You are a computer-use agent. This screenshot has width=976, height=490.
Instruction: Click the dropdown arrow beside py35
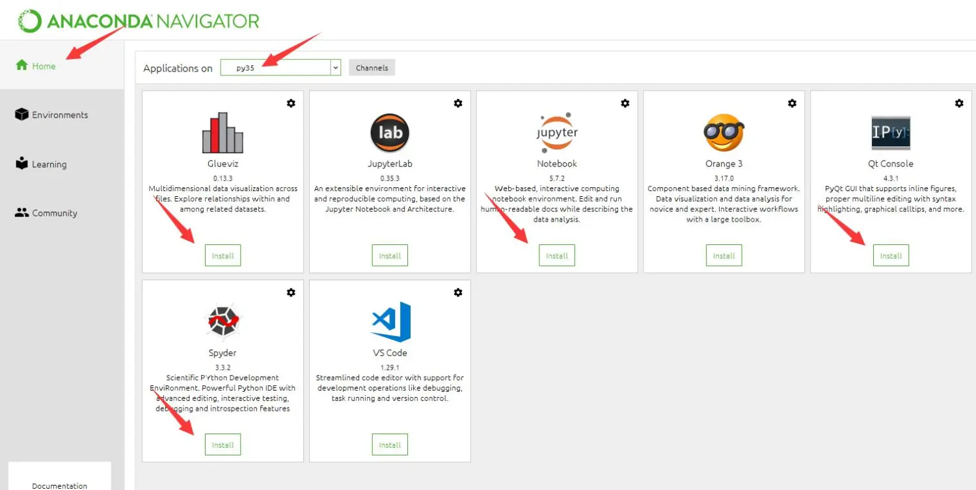336,68
